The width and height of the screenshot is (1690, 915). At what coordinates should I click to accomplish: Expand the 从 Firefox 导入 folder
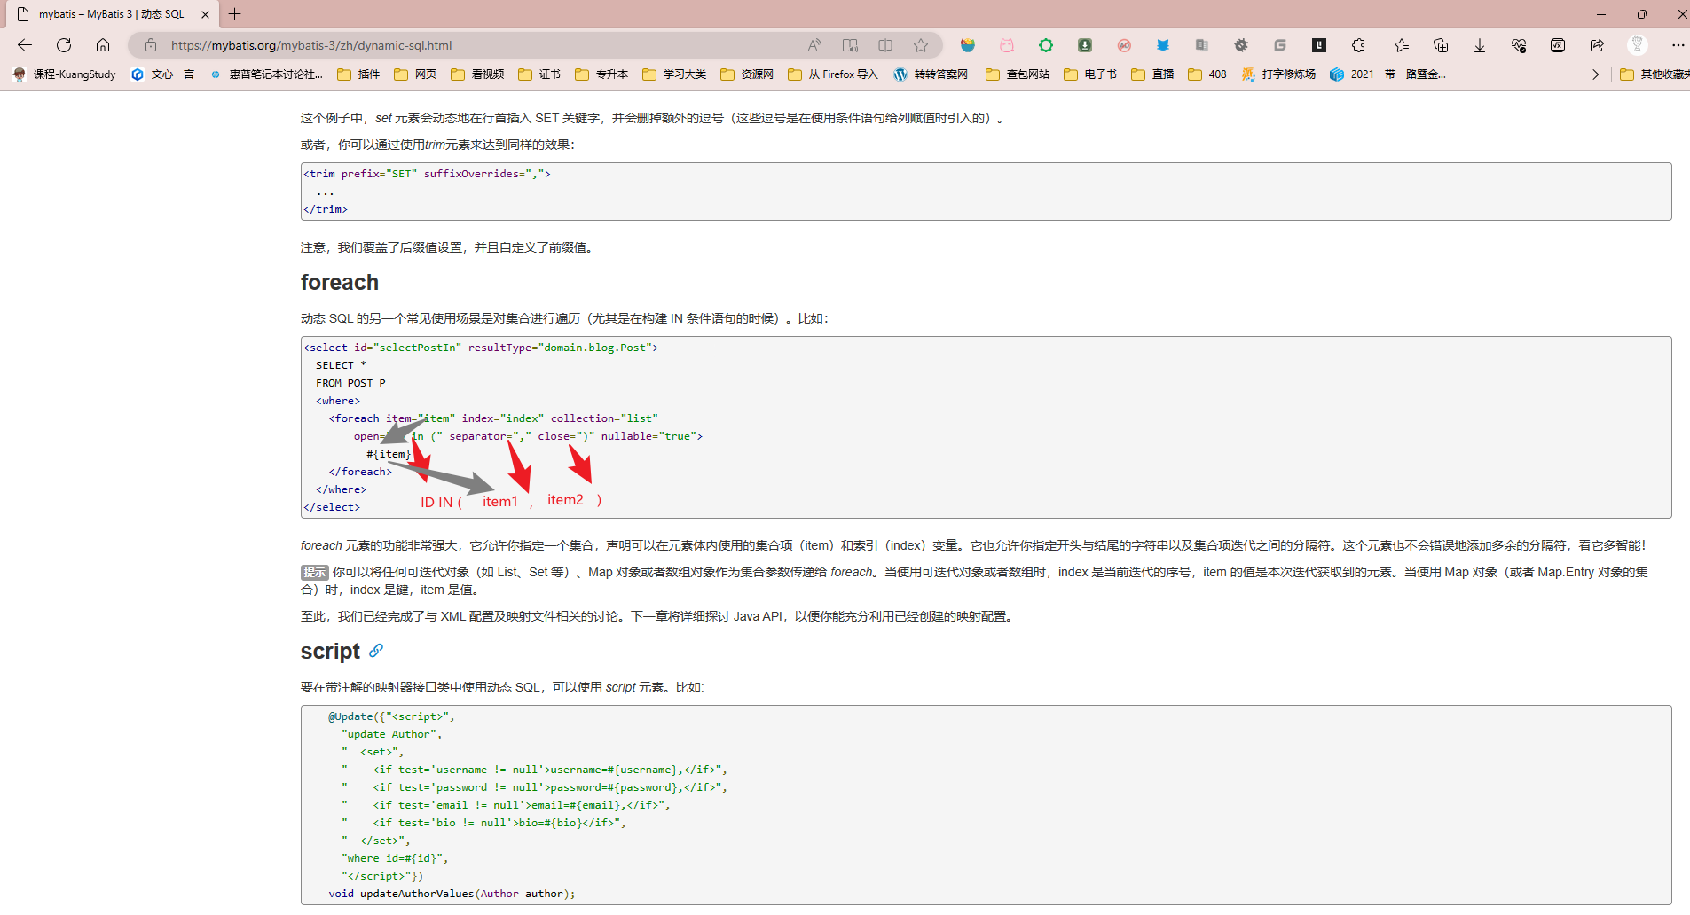pyautogui.click(x=832, y=74)
